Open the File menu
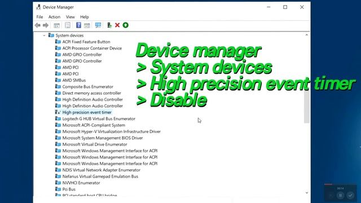Screen dimensions: 361x203 click(x=39, y=17)
